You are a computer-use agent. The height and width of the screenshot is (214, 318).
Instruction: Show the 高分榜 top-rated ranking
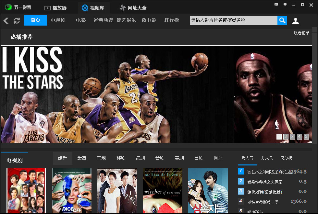286,158
